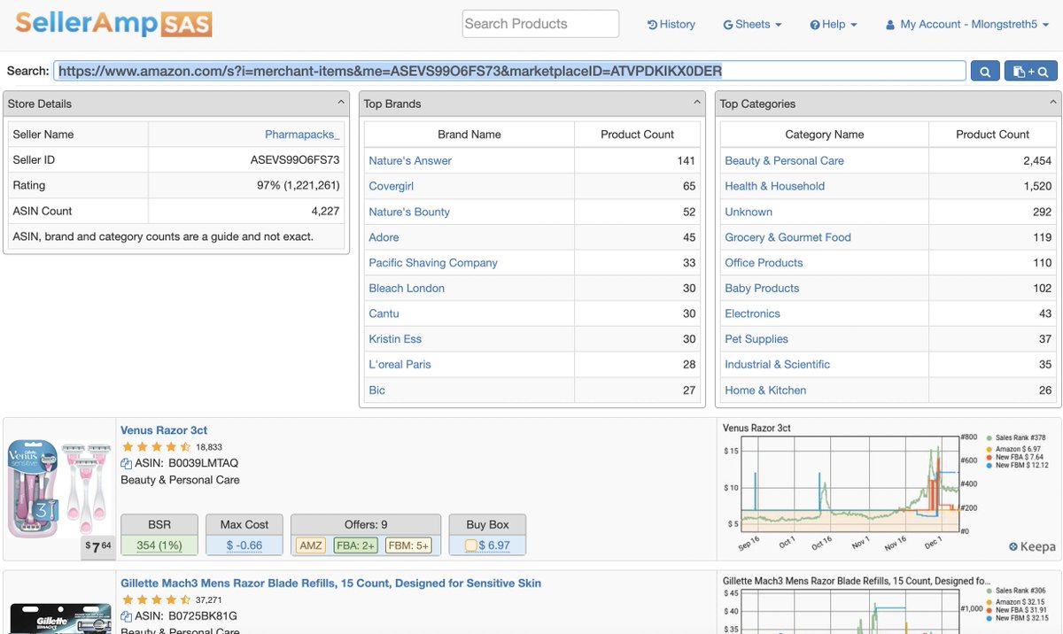The width and height of the screenshot is (1063, 634).
Task: Open the Pet Supplies category
Action: pyautogui.click(x=757, y=339)
